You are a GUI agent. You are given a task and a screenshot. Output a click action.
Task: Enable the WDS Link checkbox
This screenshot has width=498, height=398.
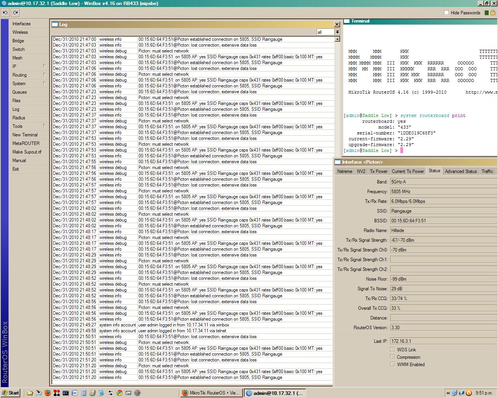click(x=393, y=350)
